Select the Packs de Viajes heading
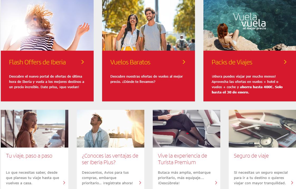296x189 pixels. (232, 62)
